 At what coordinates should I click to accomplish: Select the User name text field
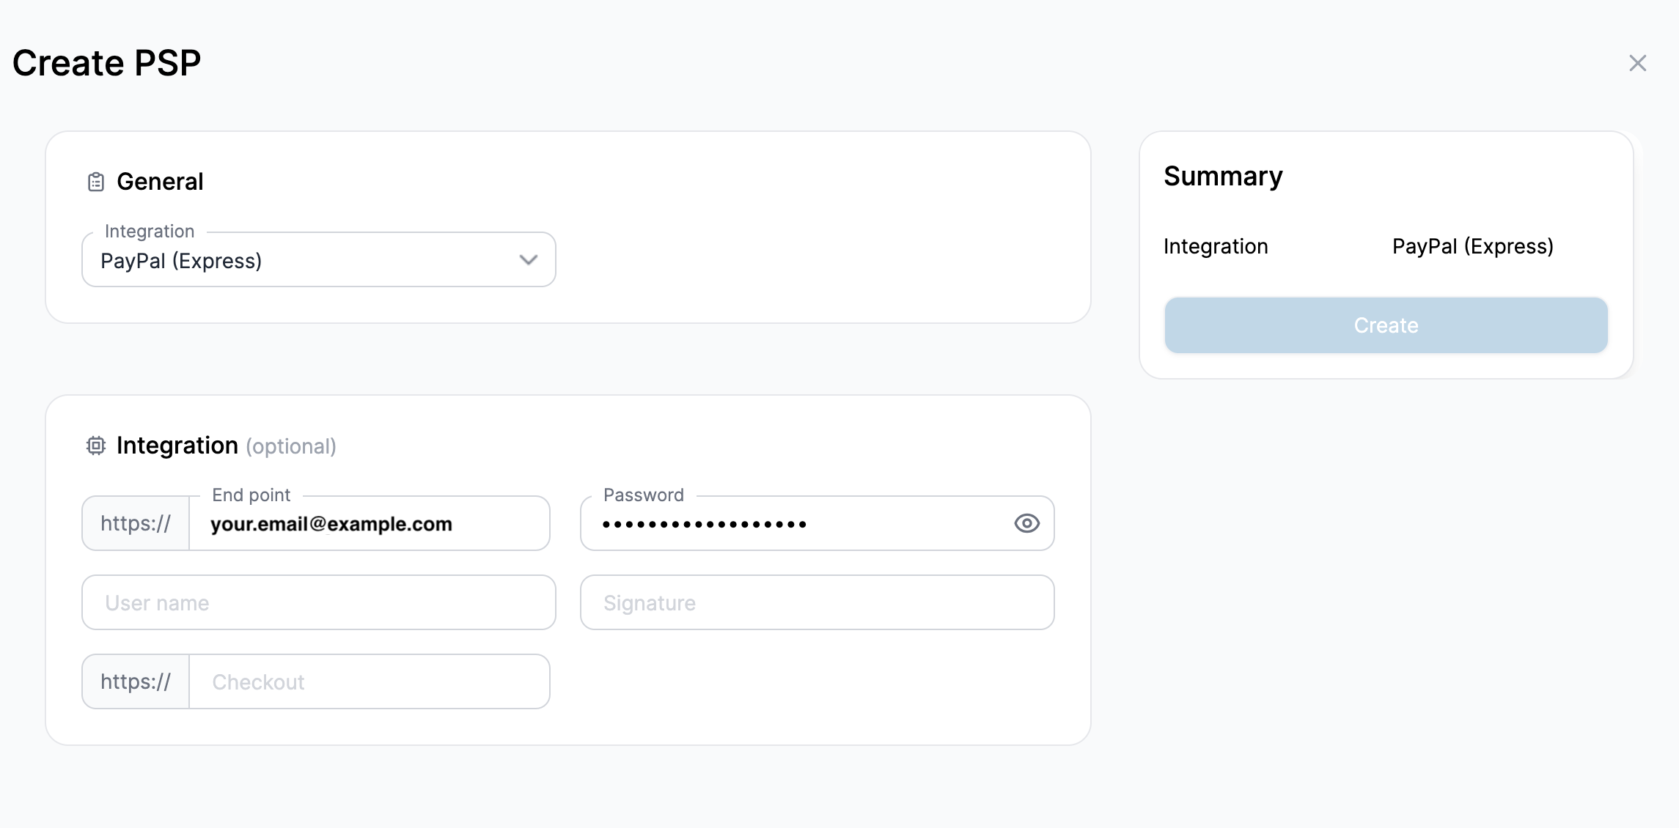(x=319, y=602)
